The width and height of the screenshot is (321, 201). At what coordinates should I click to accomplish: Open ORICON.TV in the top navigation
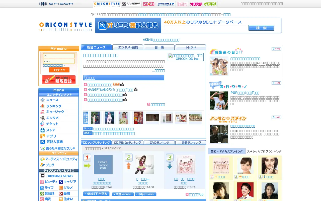point(166,4)
